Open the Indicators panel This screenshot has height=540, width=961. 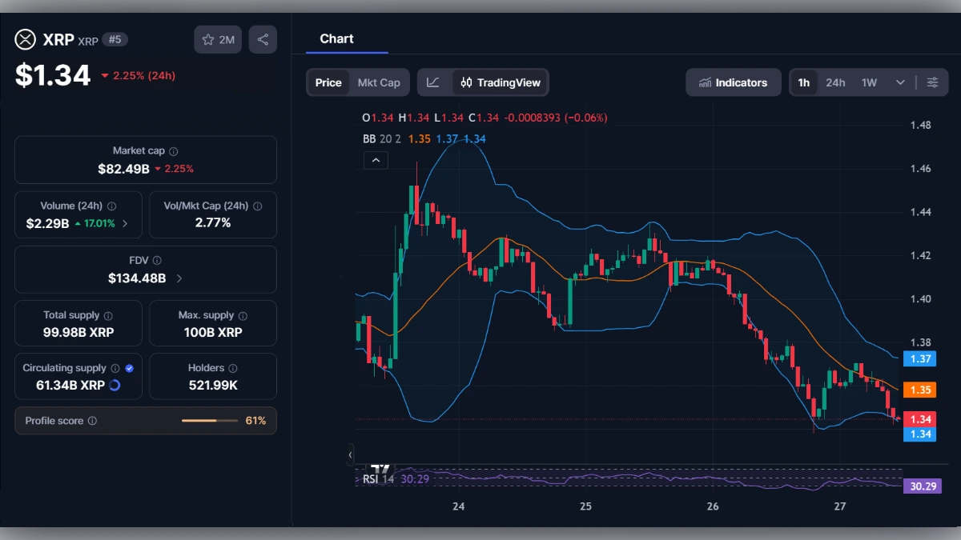pyautogui.click(x=733, y=82)
